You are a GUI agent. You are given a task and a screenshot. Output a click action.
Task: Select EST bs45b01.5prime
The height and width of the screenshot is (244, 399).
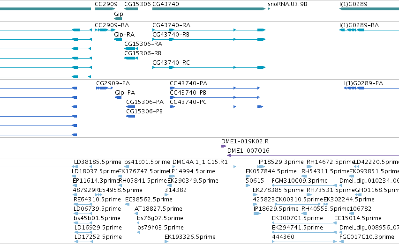[97, 219]
